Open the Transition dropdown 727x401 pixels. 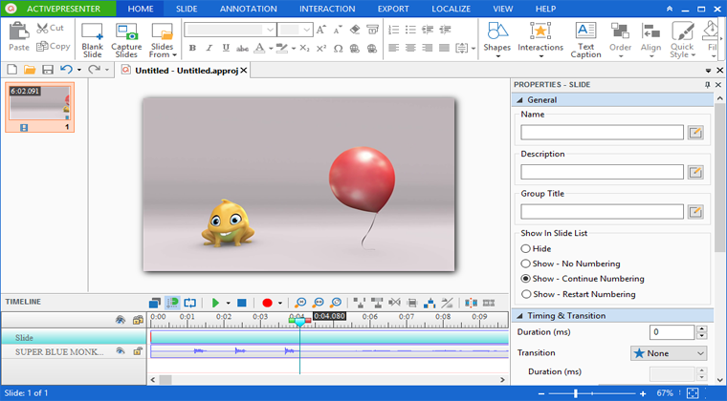668,353
